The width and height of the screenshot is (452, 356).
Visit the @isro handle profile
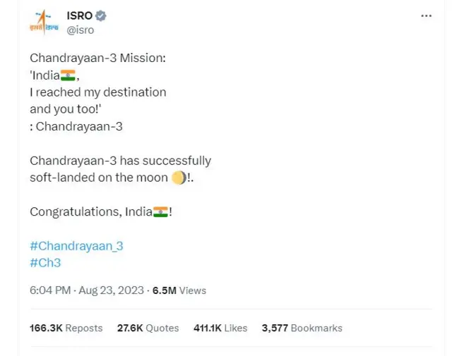pyautogui.click(x=80, y=30)
